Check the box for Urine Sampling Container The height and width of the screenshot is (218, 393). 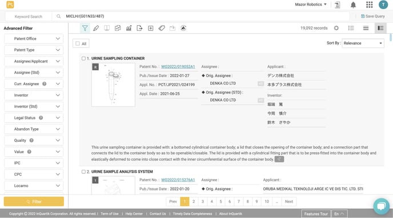83,58
